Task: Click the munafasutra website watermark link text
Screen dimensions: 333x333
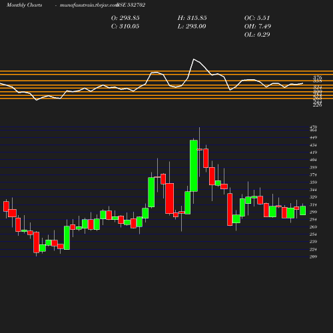Action: pos(89,5)
